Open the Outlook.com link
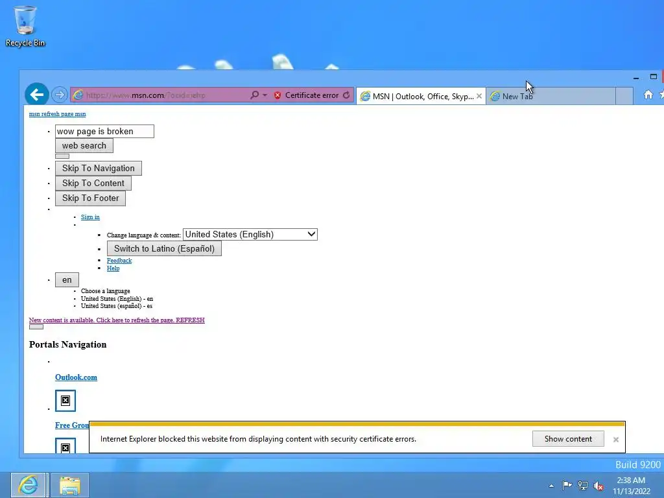Viewport: 664px width, 498px height. click(x=77, y=377)
